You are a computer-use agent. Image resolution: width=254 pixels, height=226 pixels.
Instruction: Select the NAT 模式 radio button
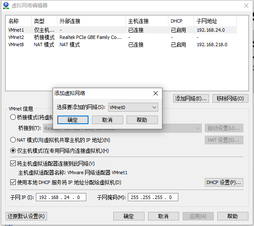(13, 140)
